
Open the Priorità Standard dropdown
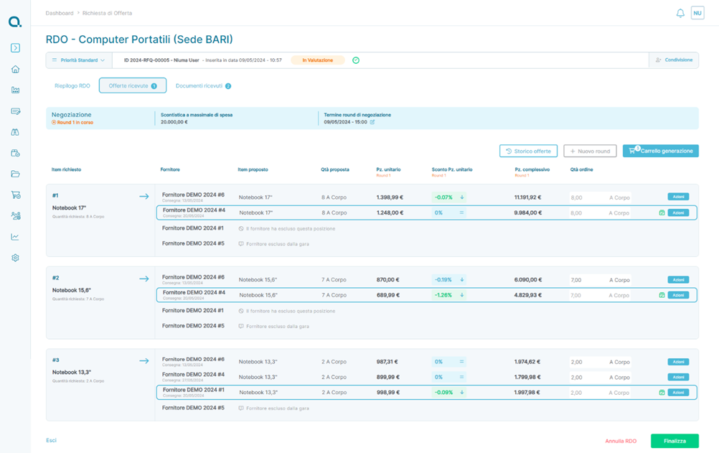(79, 60)
